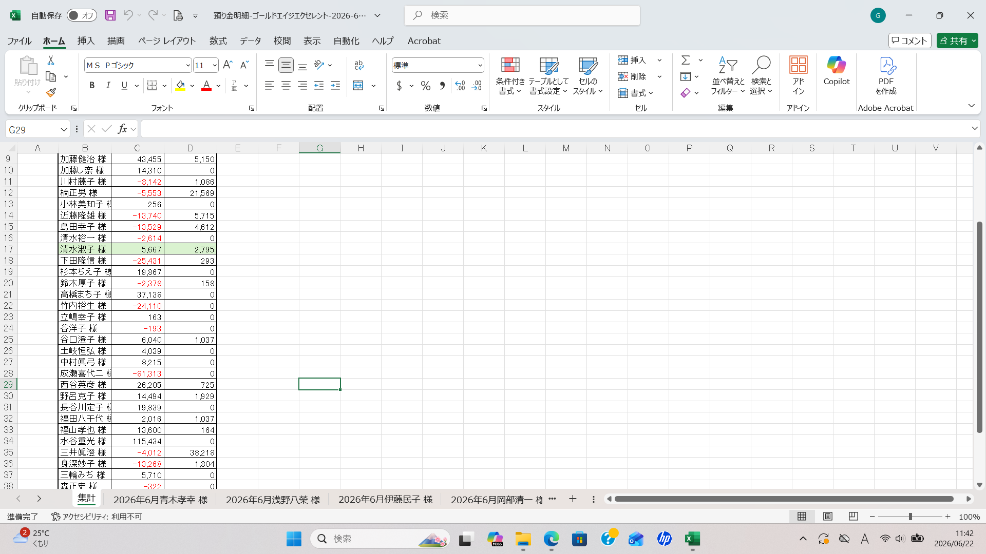Apply the red font color
The image size is (986, 554).
click(x=206, y=86)
